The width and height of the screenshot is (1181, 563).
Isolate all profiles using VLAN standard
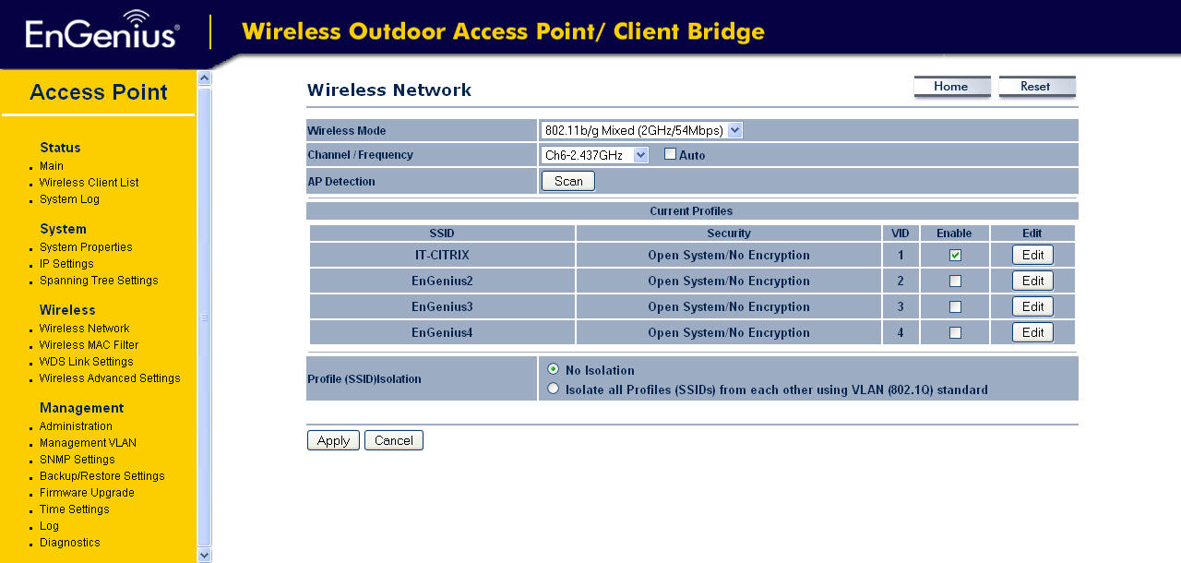(552, 388)
